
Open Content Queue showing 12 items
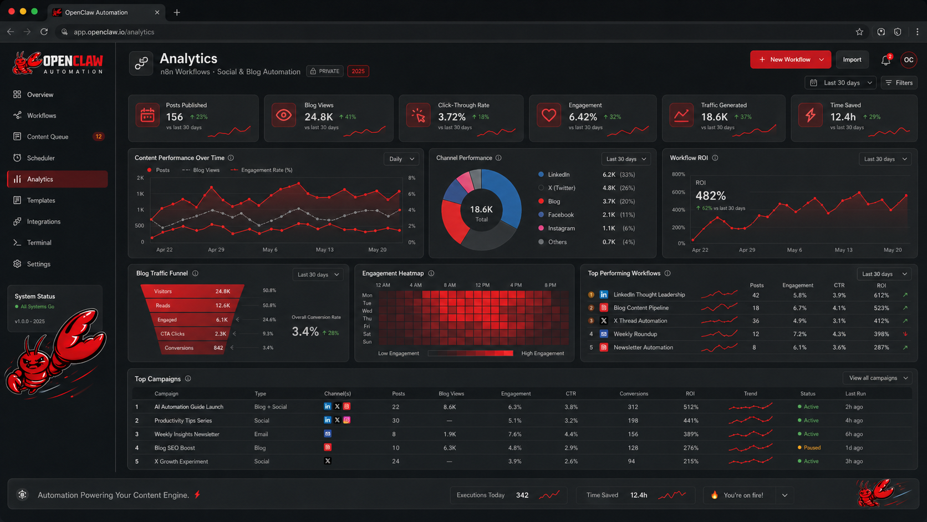coord(48,136)
